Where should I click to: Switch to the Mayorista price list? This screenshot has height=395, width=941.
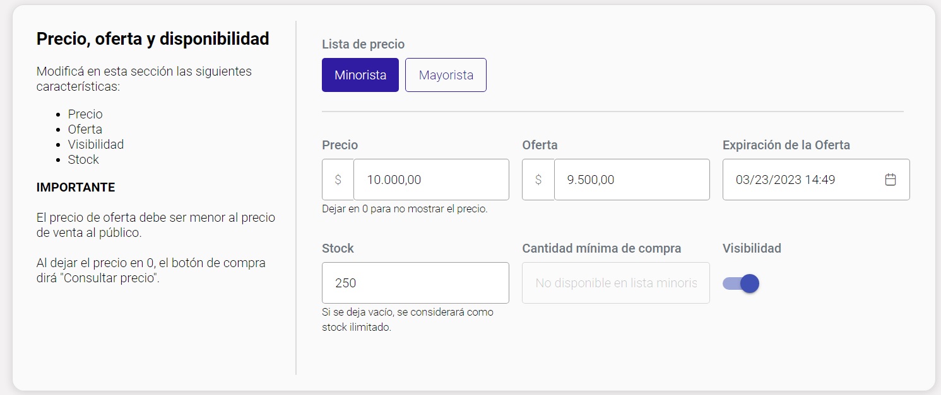(x=446, y=75)
